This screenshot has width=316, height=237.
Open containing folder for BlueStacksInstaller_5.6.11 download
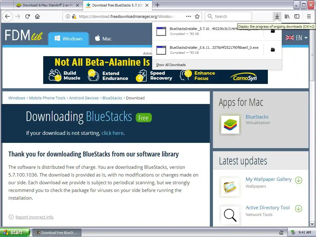pos(273,50)
